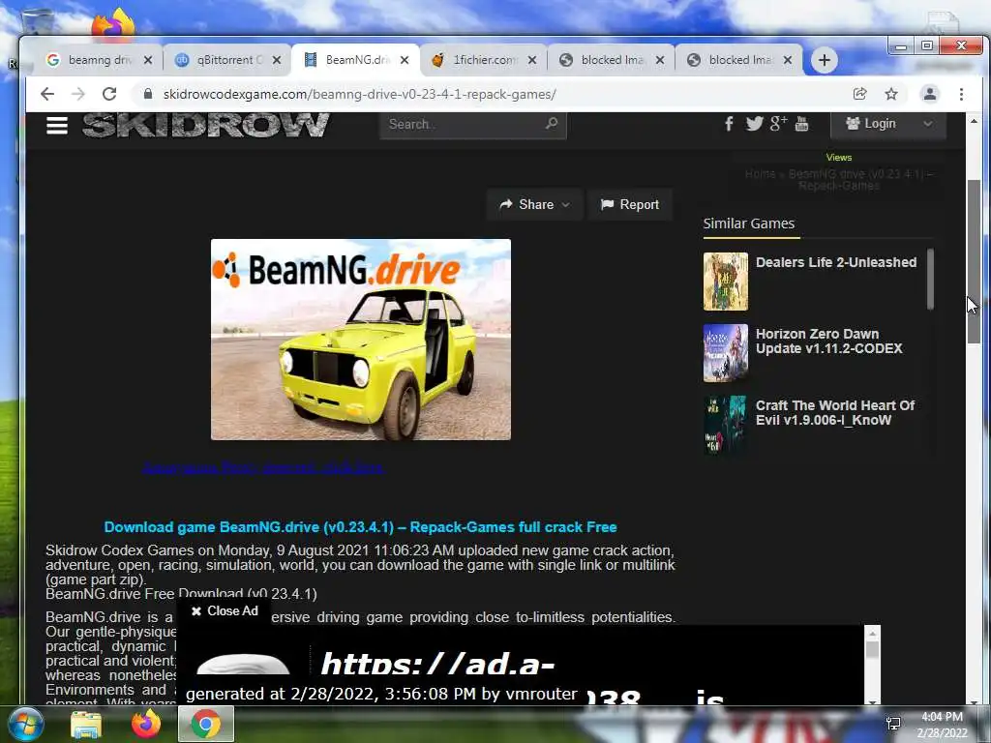Screen dimensions: 991x743
Task: Open the share this page icon in address bar
Action: pos(859,94)
